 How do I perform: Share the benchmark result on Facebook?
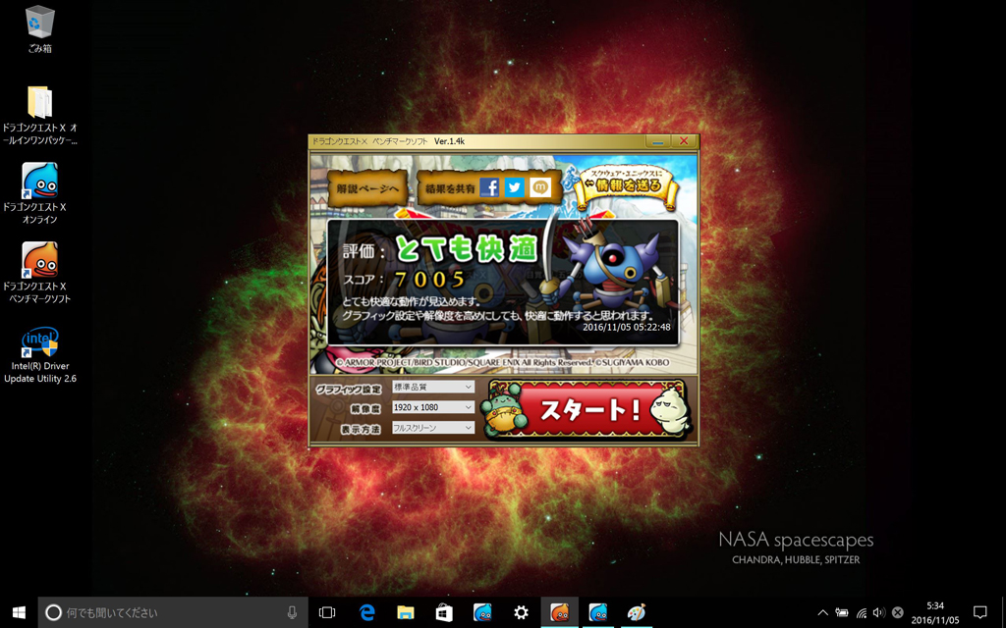[489, 187]
